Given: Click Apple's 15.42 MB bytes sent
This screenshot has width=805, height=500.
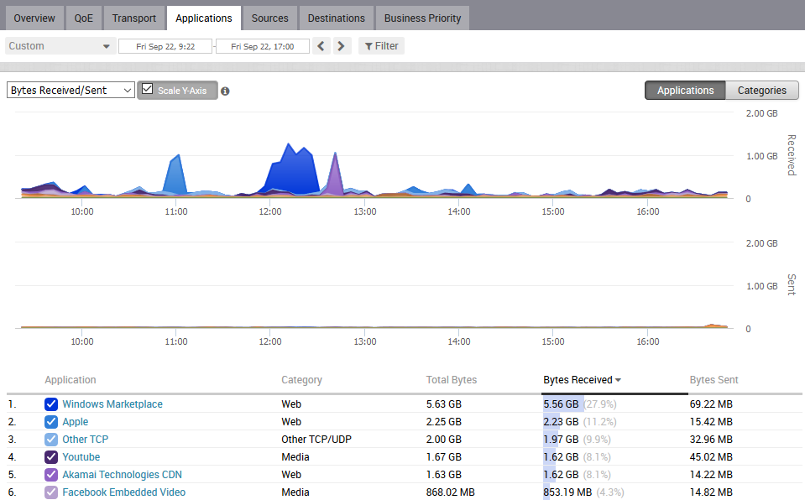Looking at the screenshot, I should [x=711, y=422].
